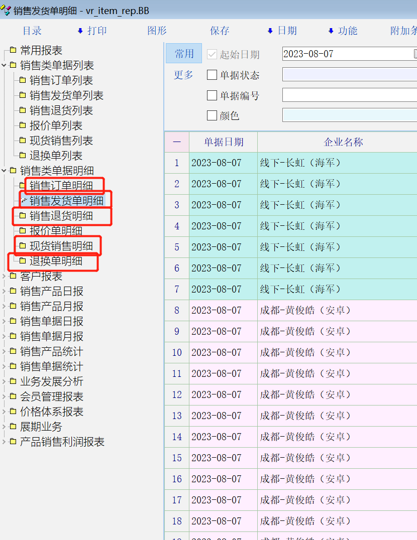Image resolution: width=417 pixels, height=540 pixels.
Task: Enable the 单据状态 checkbox
Action: (x=212, y=75)
